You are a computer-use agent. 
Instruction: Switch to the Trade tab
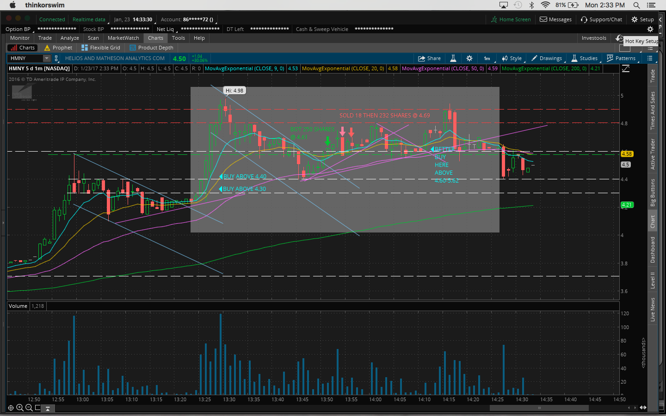pos(45,38)
